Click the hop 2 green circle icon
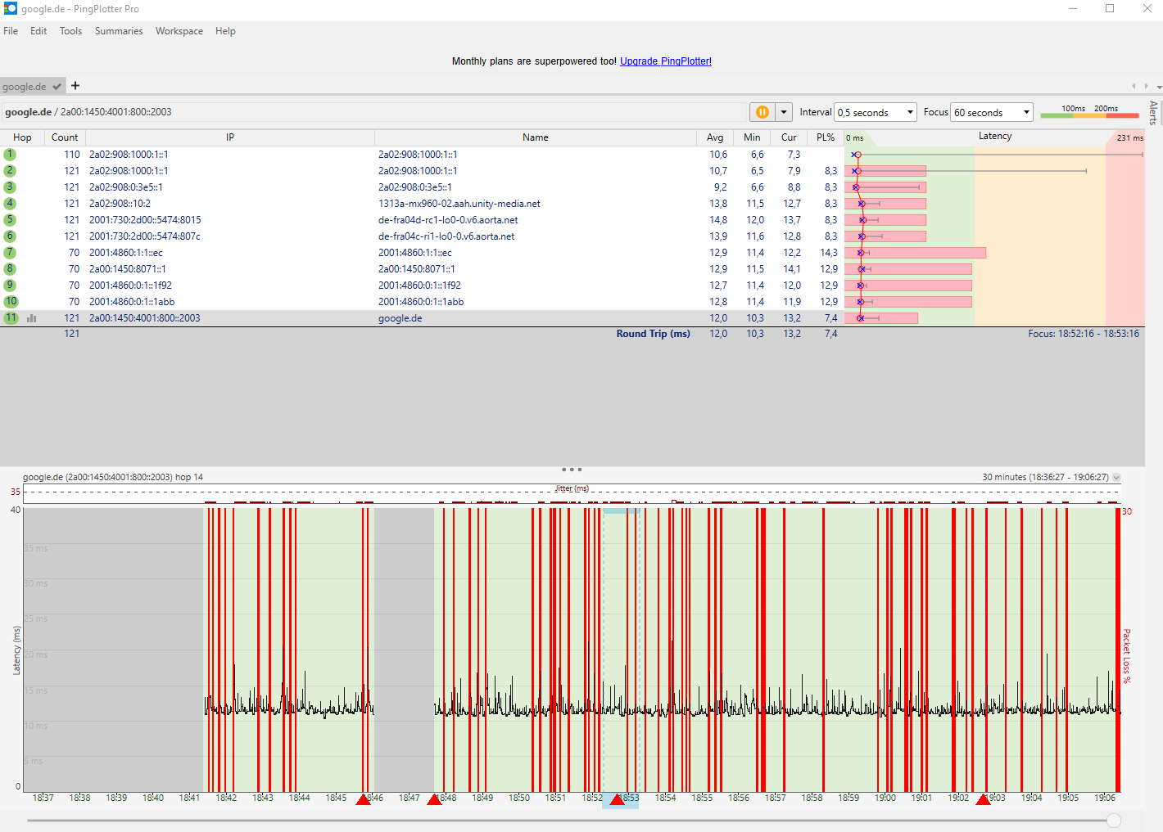Viewport: 1163px width, 832px height. pyautogui.click(x=10, y=171)
